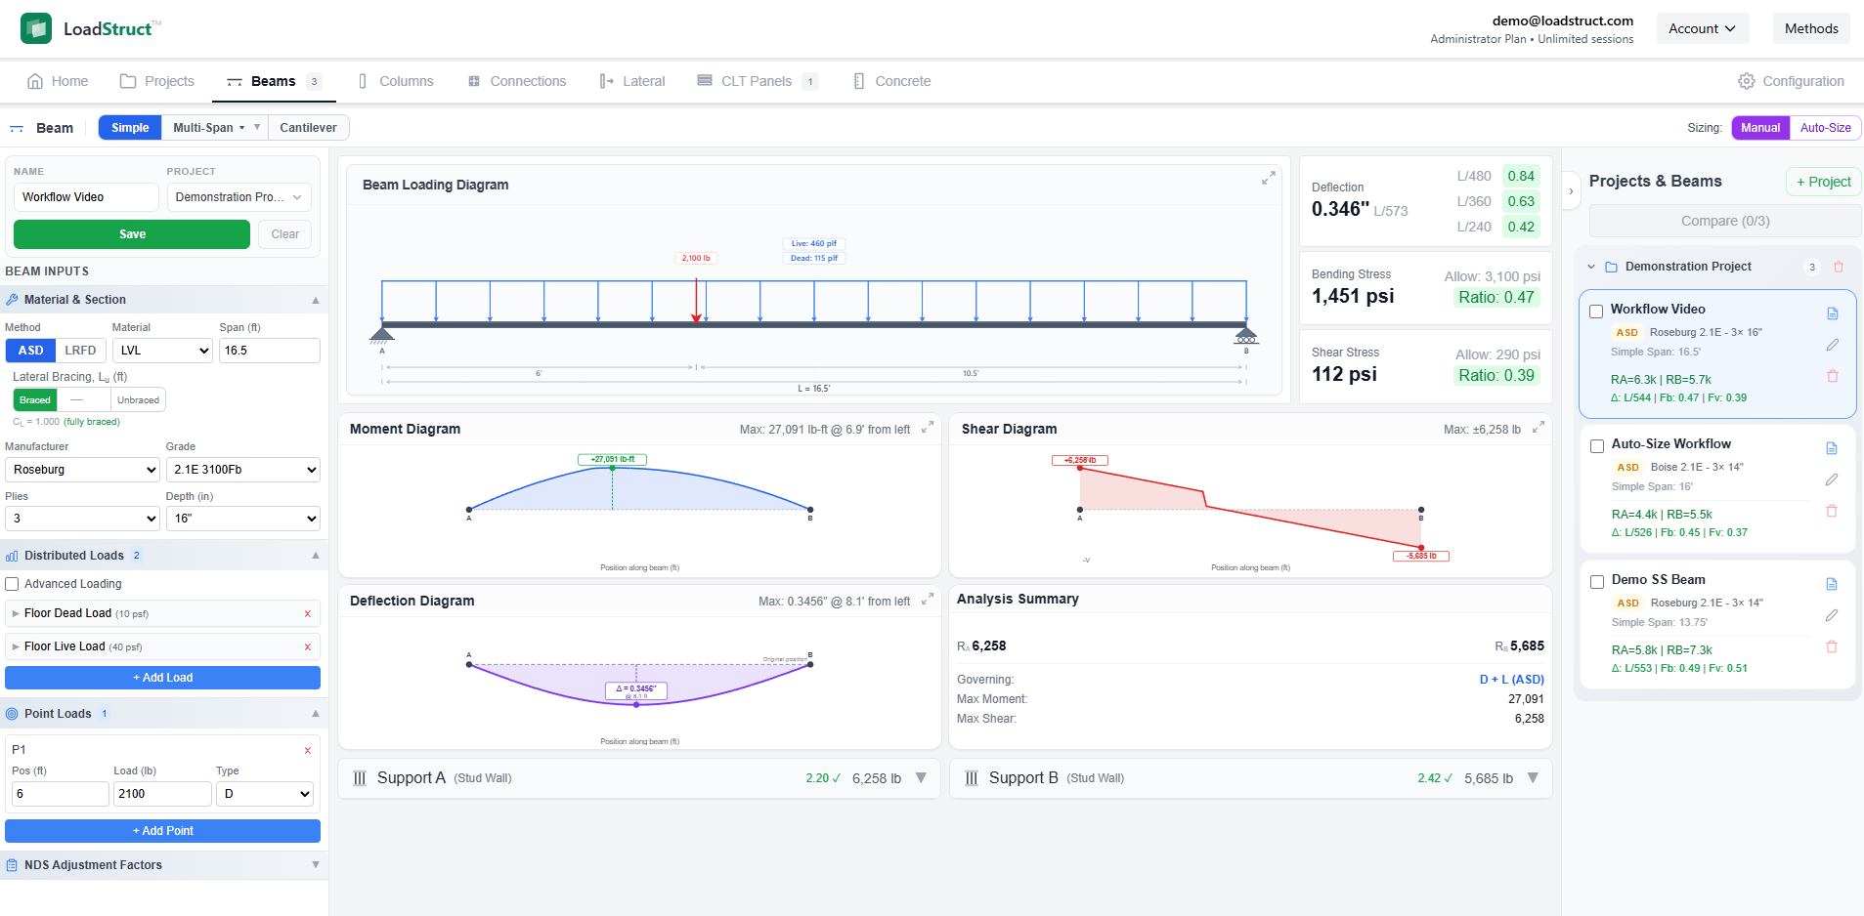Check the Demo SS Beam compare checkbox
This screenshot has height=916, width=1864.
[x=1597, y=582]
